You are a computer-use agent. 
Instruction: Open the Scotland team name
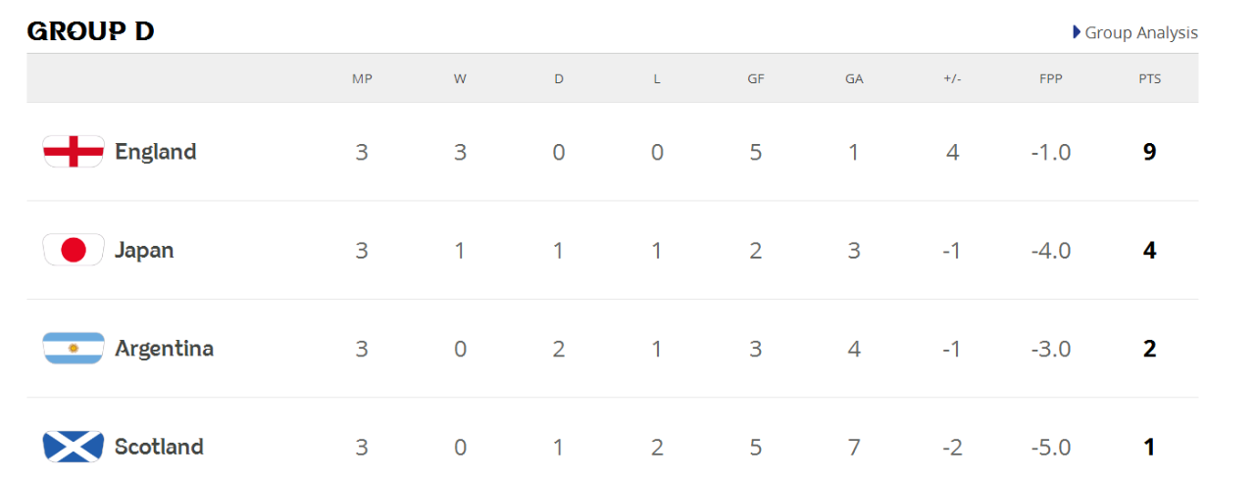(x=159, y=447)
